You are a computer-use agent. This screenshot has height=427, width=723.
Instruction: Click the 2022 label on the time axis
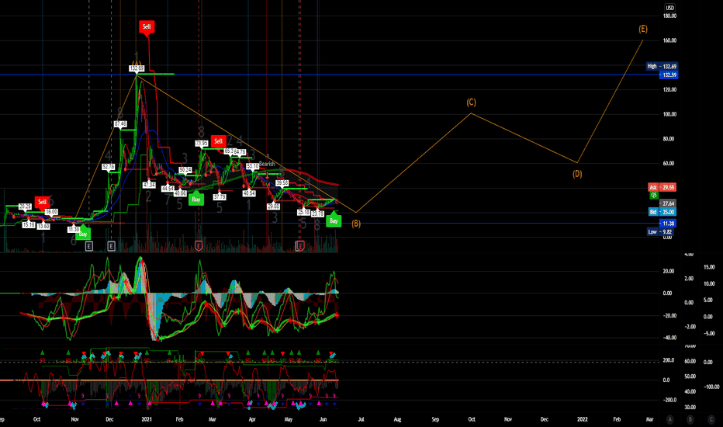tap(583, 419)
